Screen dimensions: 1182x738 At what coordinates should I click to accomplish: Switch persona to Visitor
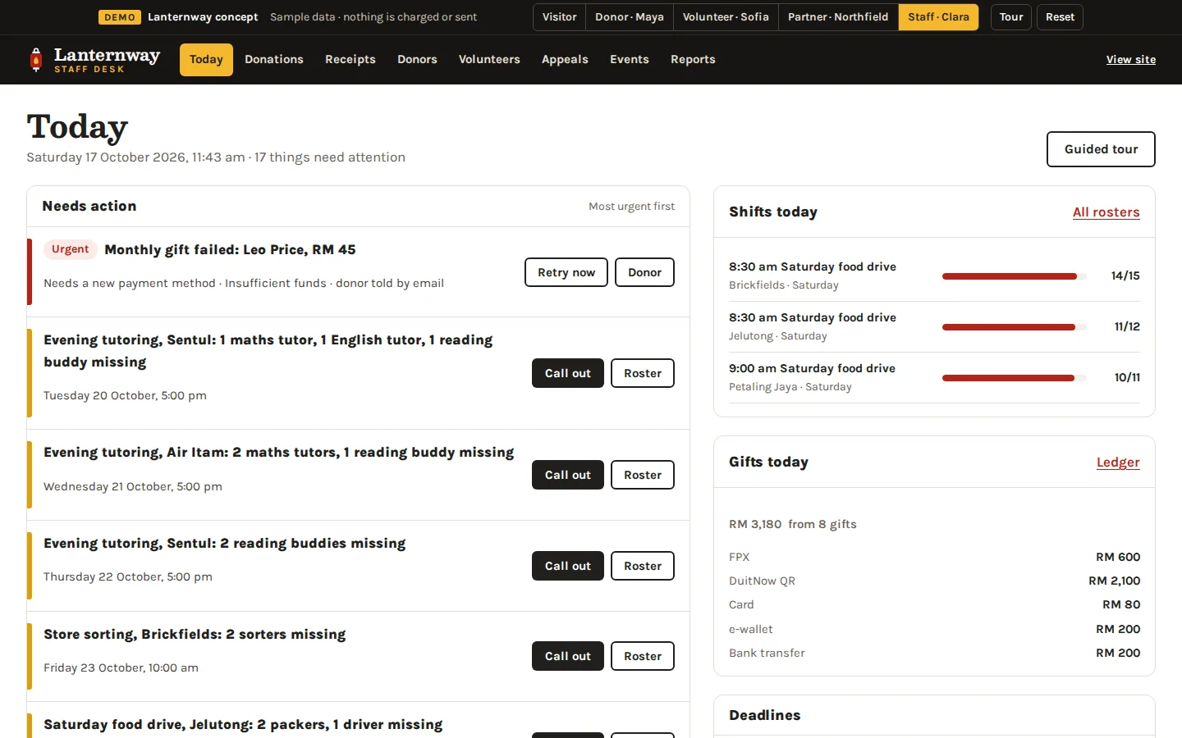560,17
